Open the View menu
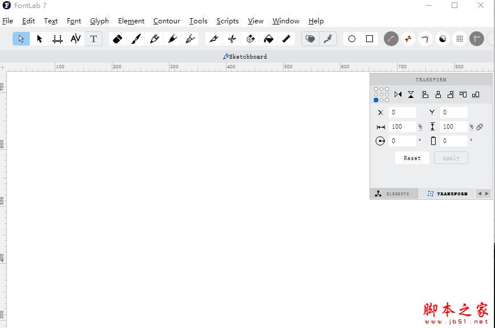 (x=255, y=21)
